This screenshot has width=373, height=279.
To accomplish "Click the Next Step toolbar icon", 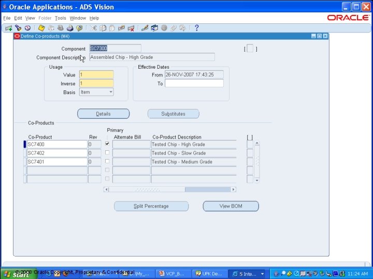I will pos(51,28).
